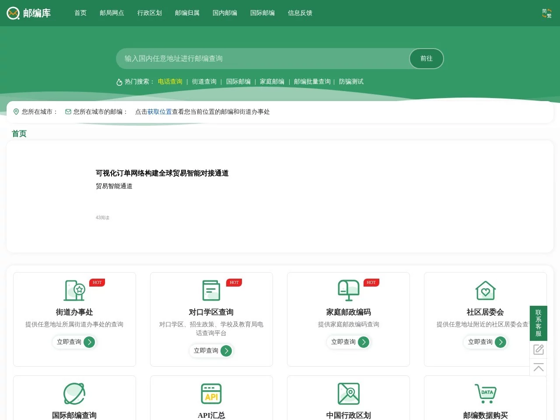Open the 对口学区查询 document icon
This screenshot has height=420, width=560.
tap(211, 290)
